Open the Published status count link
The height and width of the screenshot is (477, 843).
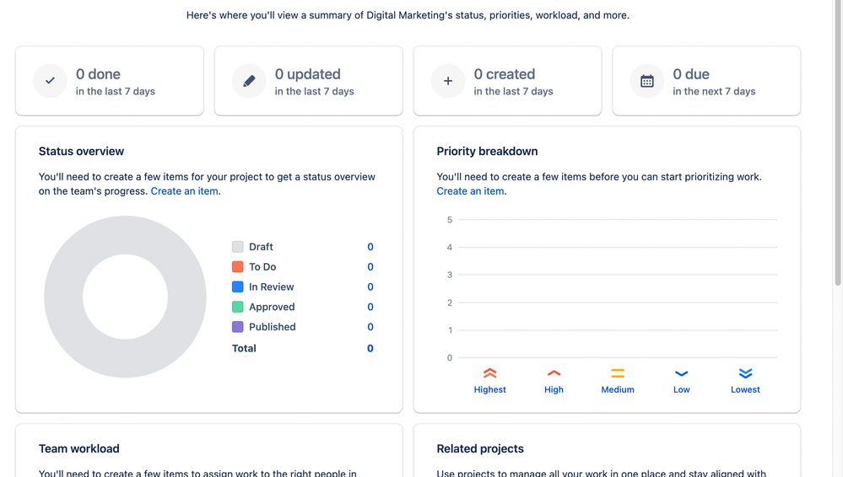(370, 327)
